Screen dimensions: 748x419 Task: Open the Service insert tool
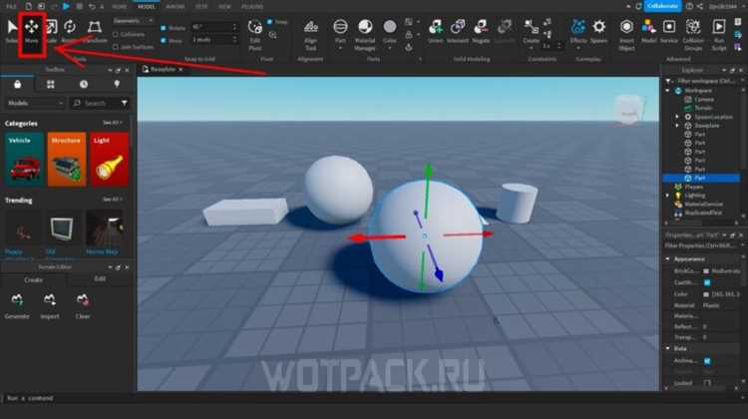[669, 27]
